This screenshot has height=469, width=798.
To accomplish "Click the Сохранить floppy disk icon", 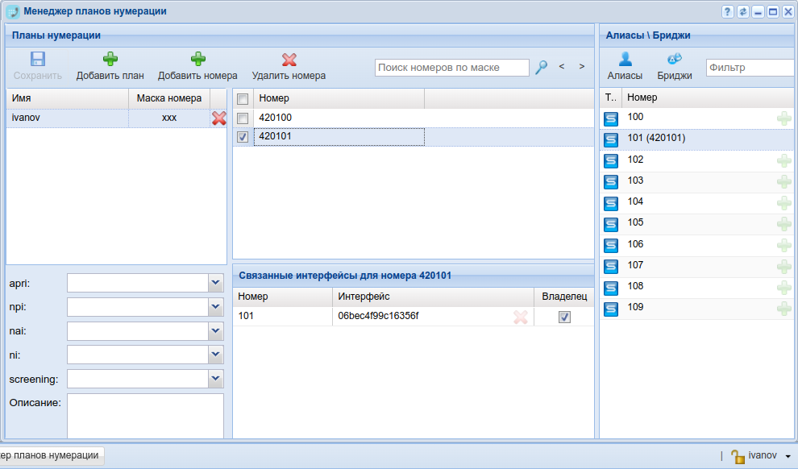I will point(37,59).
